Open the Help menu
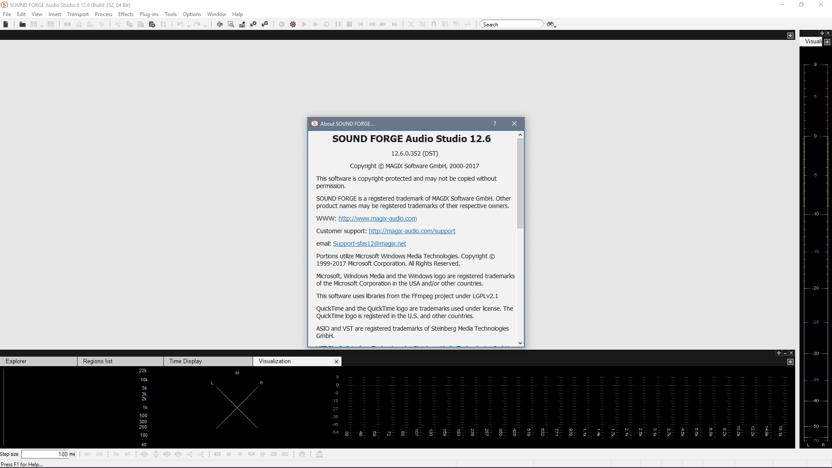832x468 pixels. click(237, 14)
